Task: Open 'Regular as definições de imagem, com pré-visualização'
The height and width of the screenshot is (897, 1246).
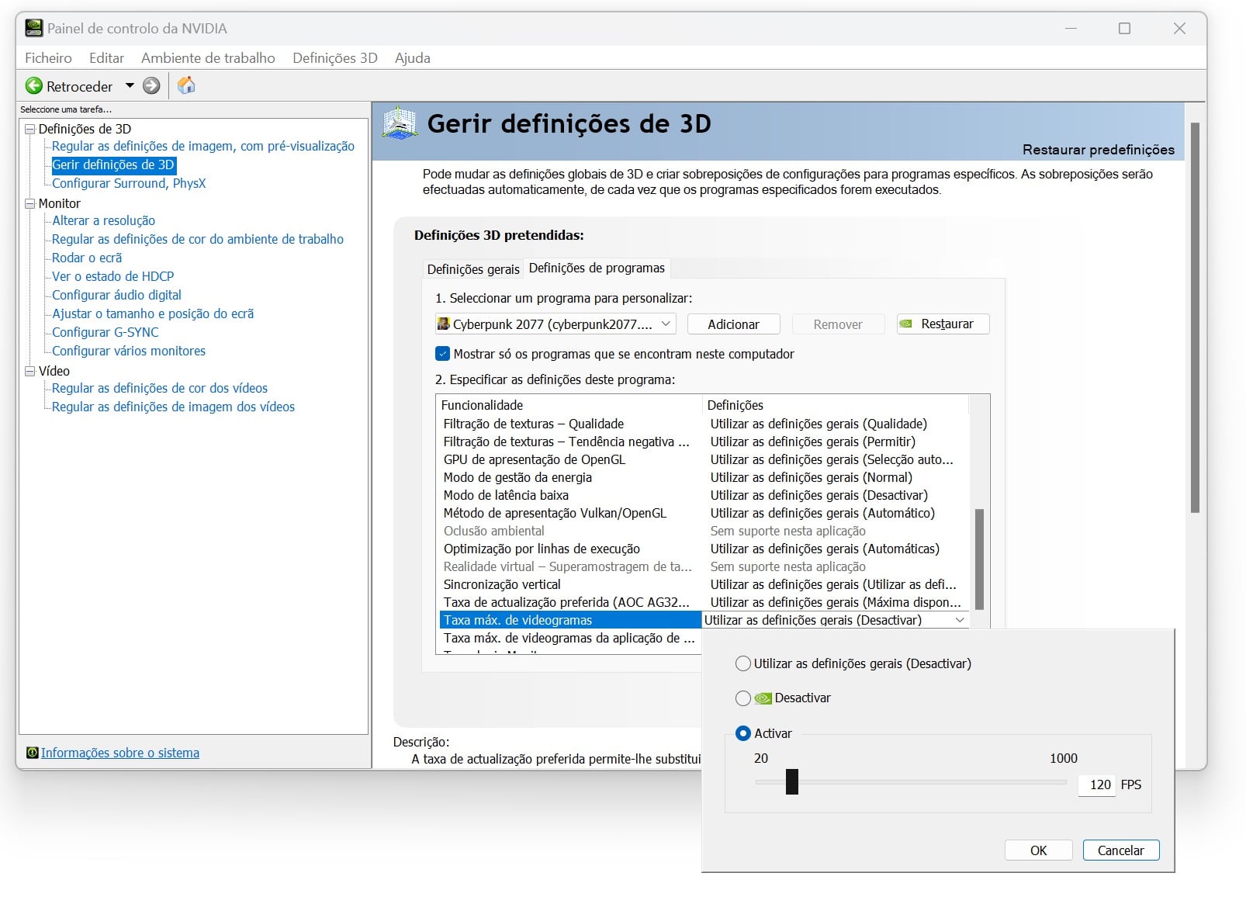Action: (203, 146)
